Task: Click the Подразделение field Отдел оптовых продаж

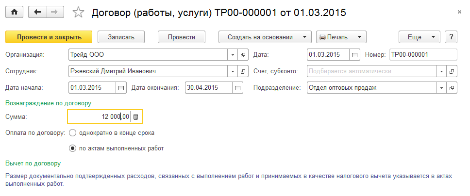Action: 372,88
